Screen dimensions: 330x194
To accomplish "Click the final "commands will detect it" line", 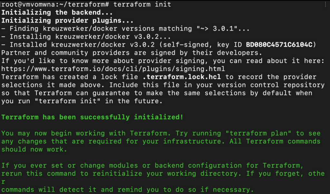I will tap(127, 189).
